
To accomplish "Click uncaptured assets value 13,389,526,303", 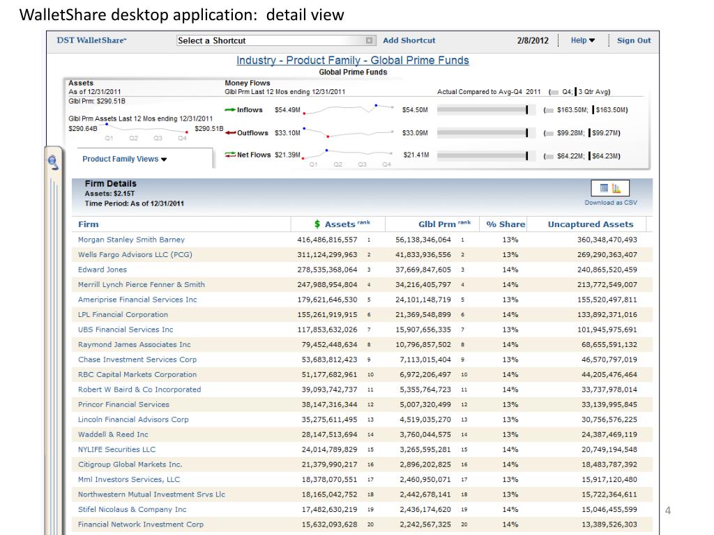I will pyautogui.click(x=609, y=525).
